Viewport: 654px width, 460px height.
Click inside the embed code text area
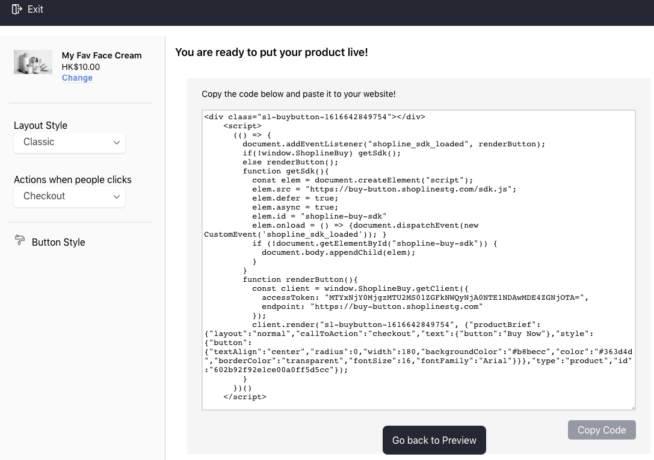pyautogui.click(x=419, y=260)
